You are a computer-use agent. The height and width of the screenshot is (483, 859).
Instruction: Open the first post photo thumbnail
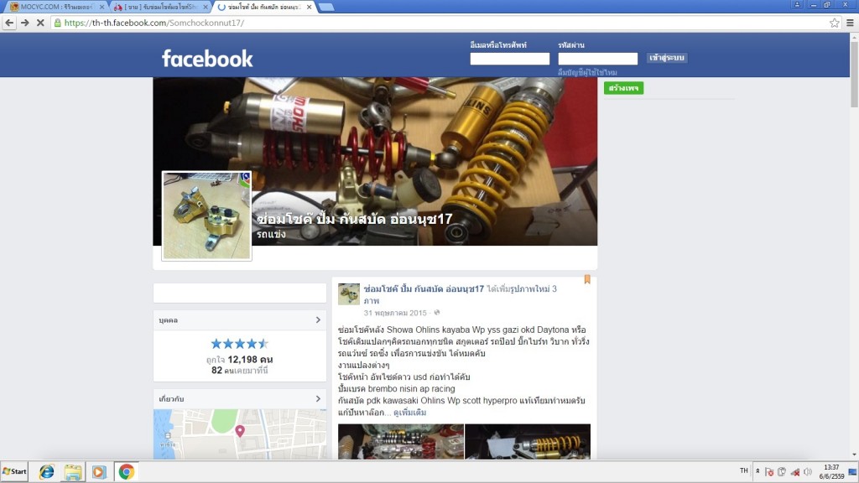click(x=400, y=441)
